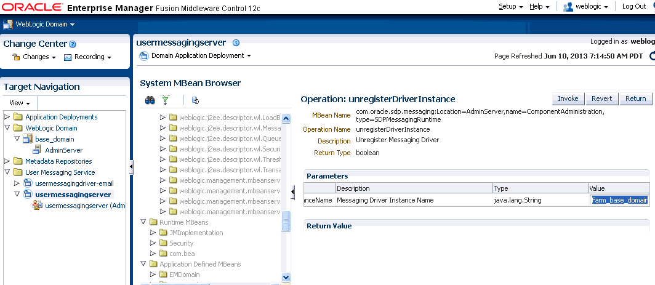
Task: Select AdminServer in the navigation tree
Action: 64,150
